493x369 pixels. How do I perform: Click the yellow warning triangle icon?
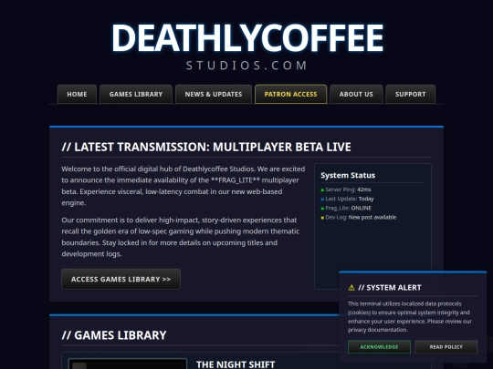[351, 287]
